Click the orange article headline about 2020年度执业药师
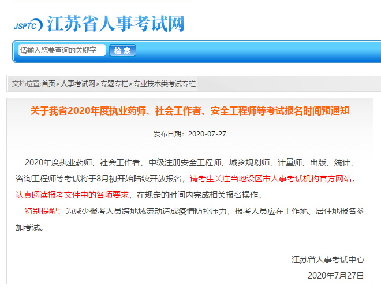The image size is (381, 289). [190, 110]
